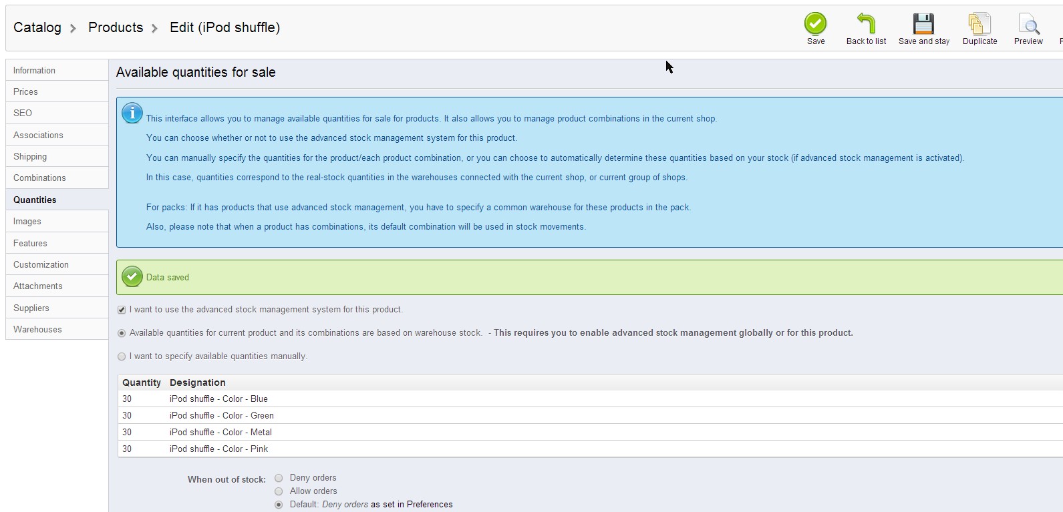Click the Duplicate product icon
This screenshot has height=512, width=1063.
[979, 23]
